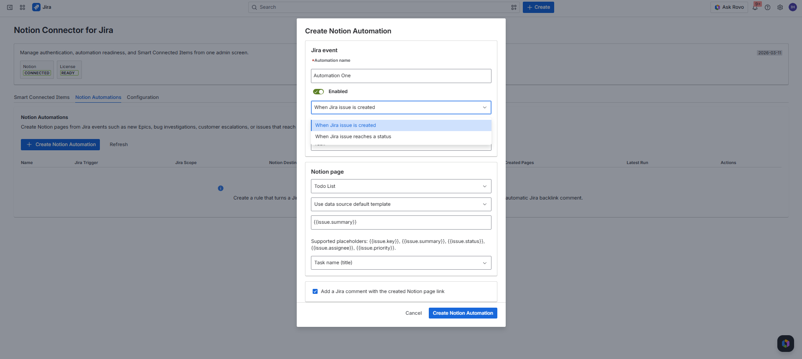
Task: Open the settings gear icon
Action: (780, 7)
